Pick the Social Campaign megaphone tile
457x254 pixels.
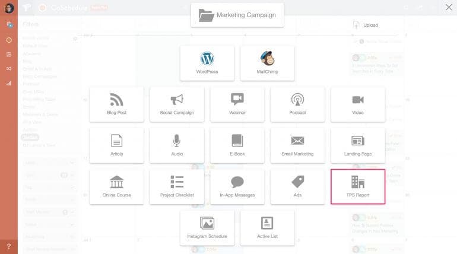(177, 104)
